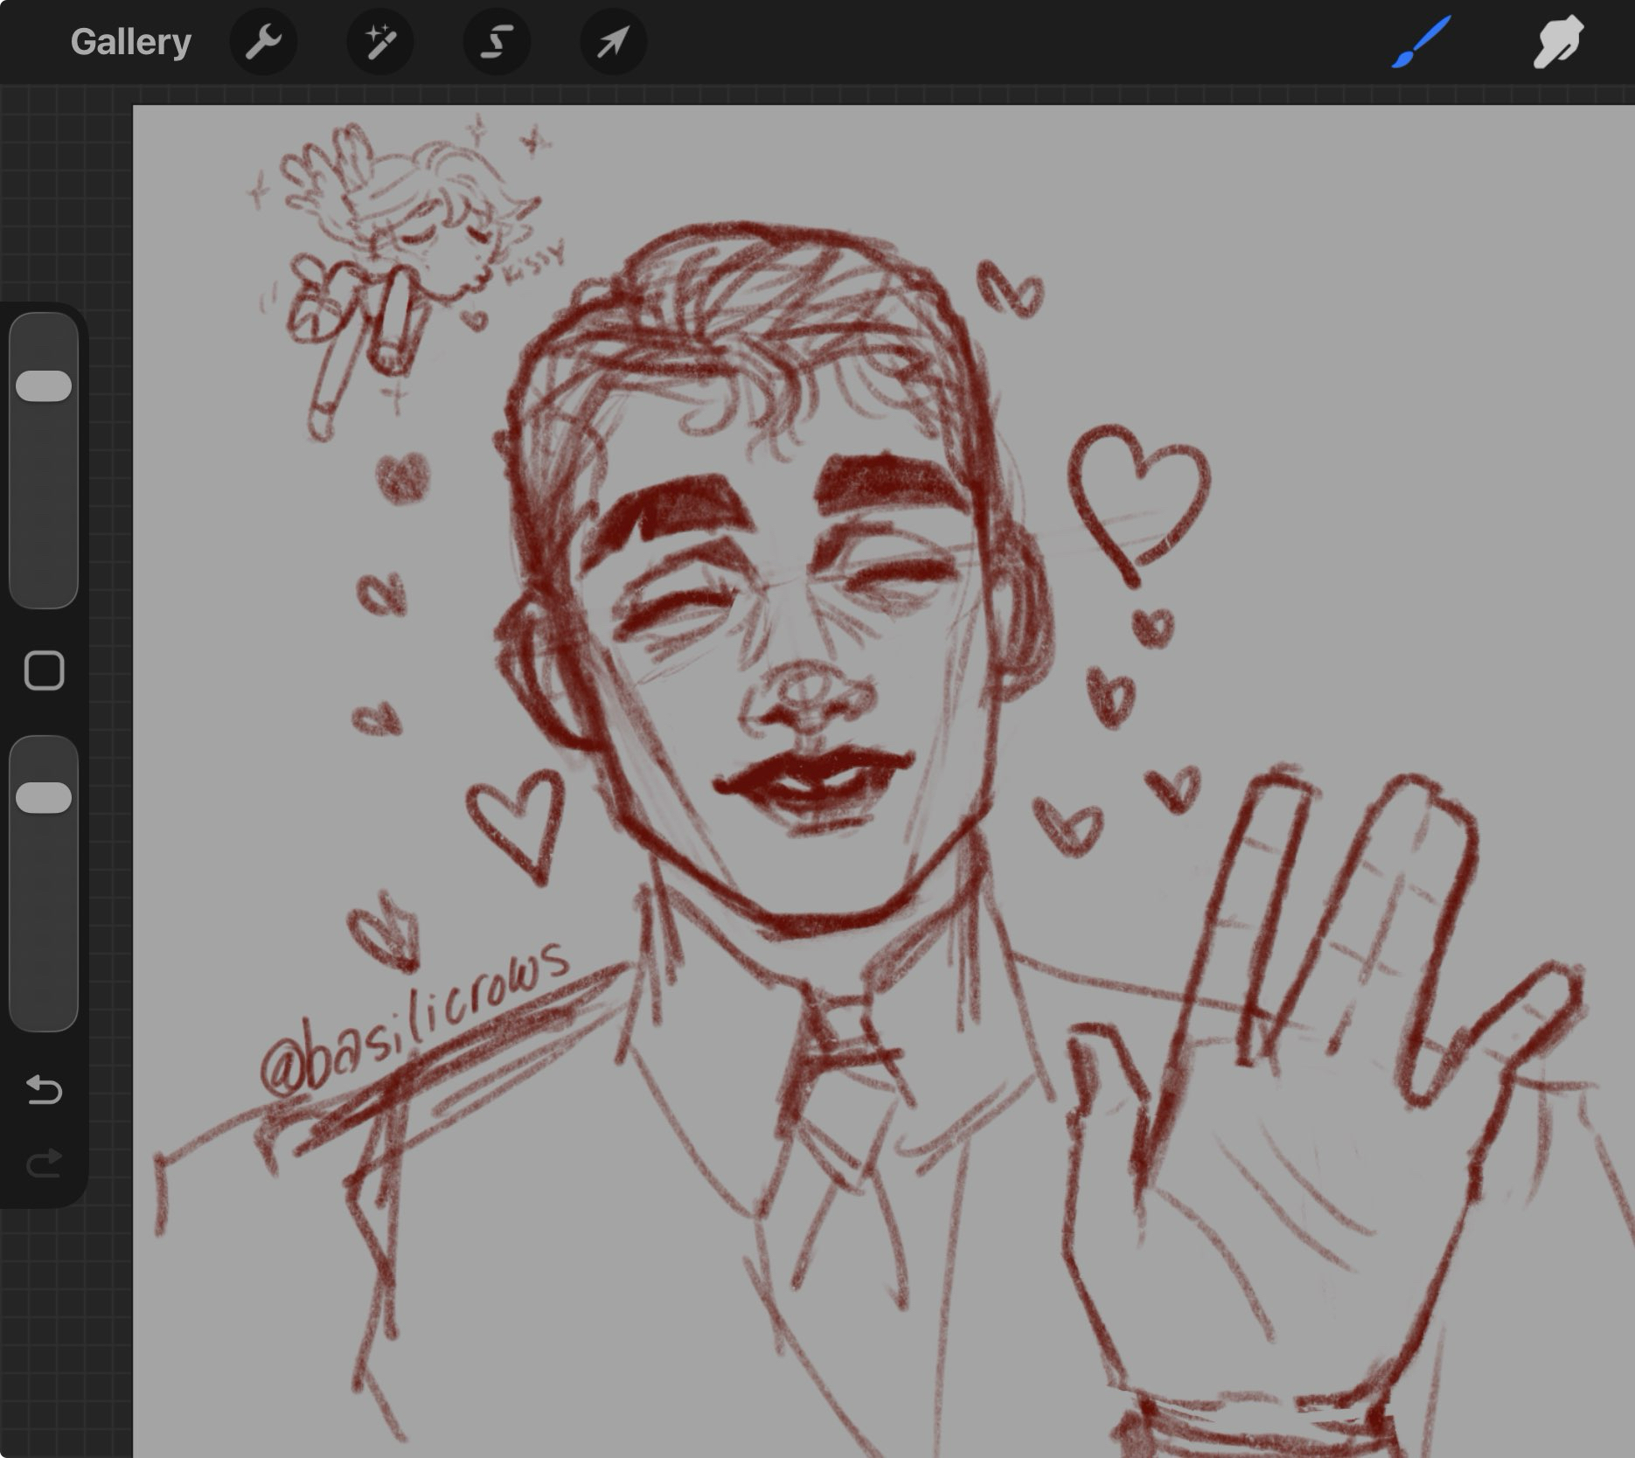Select the Smudge finger tool
Viewport: 1635px width, 1458px height.
1557,42
